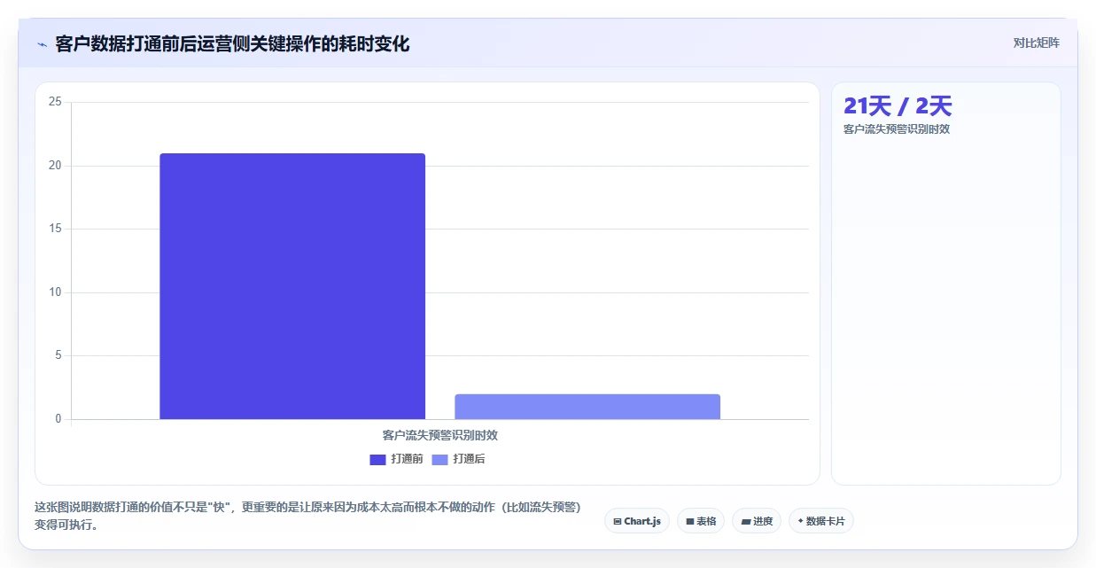Click the y-axis value 25

(x=55, y=102)
